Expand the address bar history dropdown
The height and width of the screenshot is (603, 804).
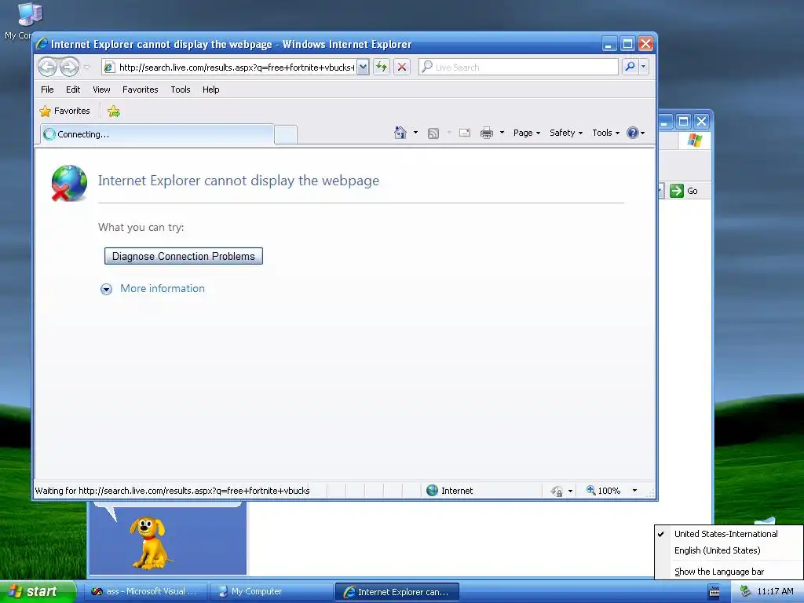coord(363,68)
